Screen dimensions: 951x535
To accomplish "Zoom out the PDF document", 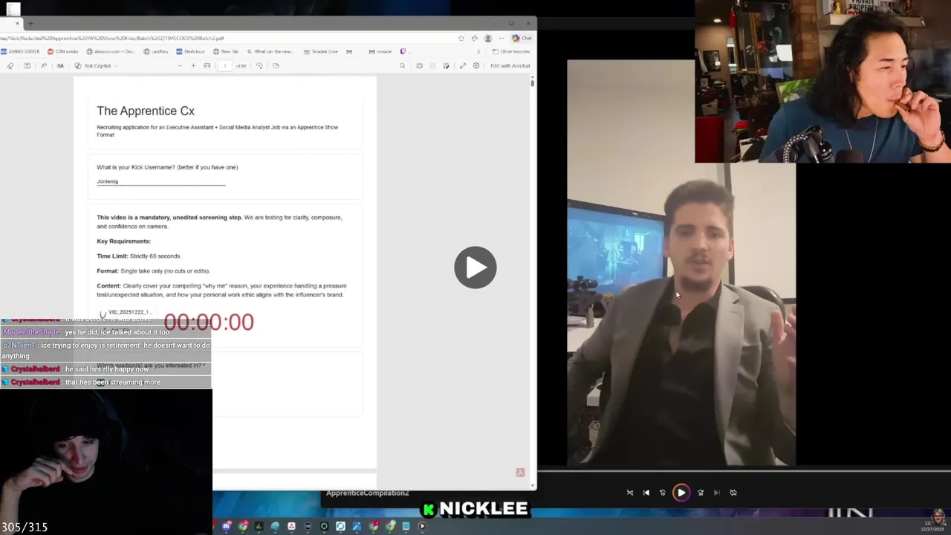I will pos(180,65).
